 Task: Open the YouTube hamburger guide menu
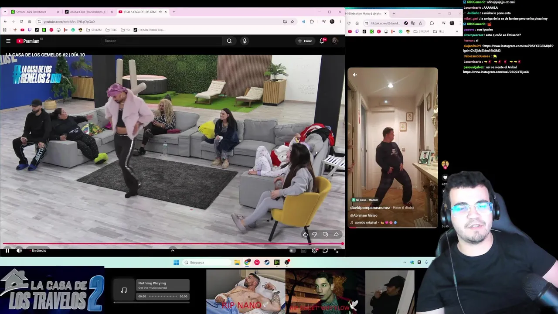click(8, 41)
